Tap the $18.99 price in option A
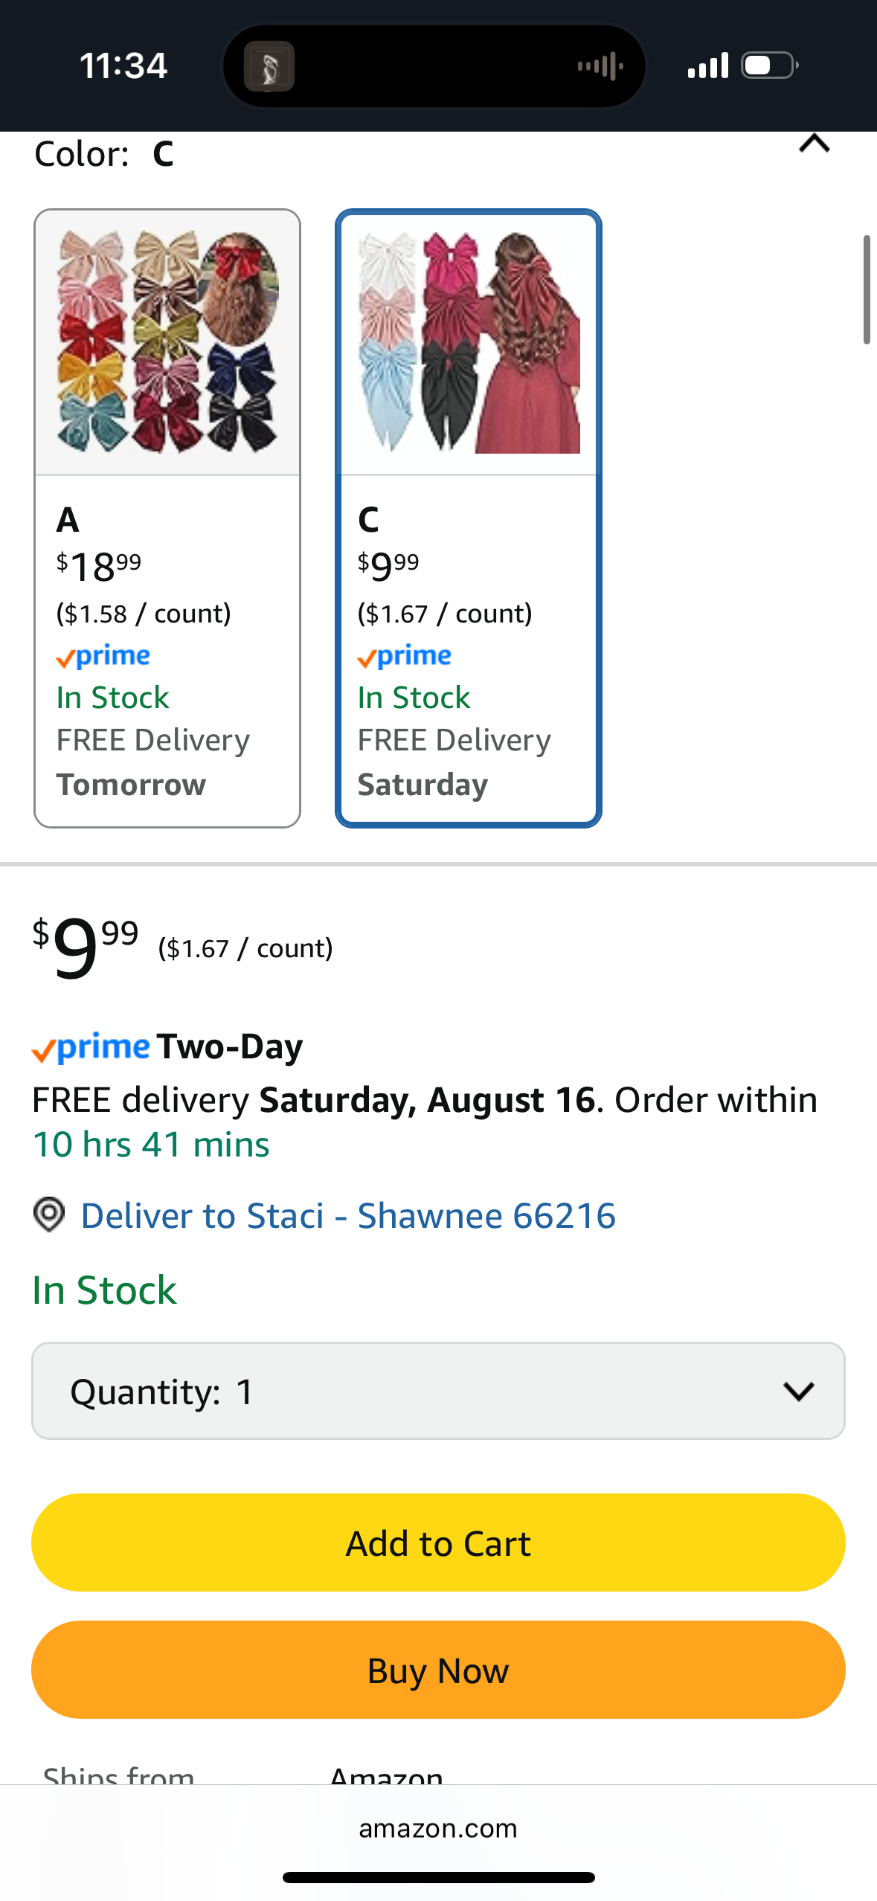877x1901 pixels. pyautogui.click(x=99, y=567)
